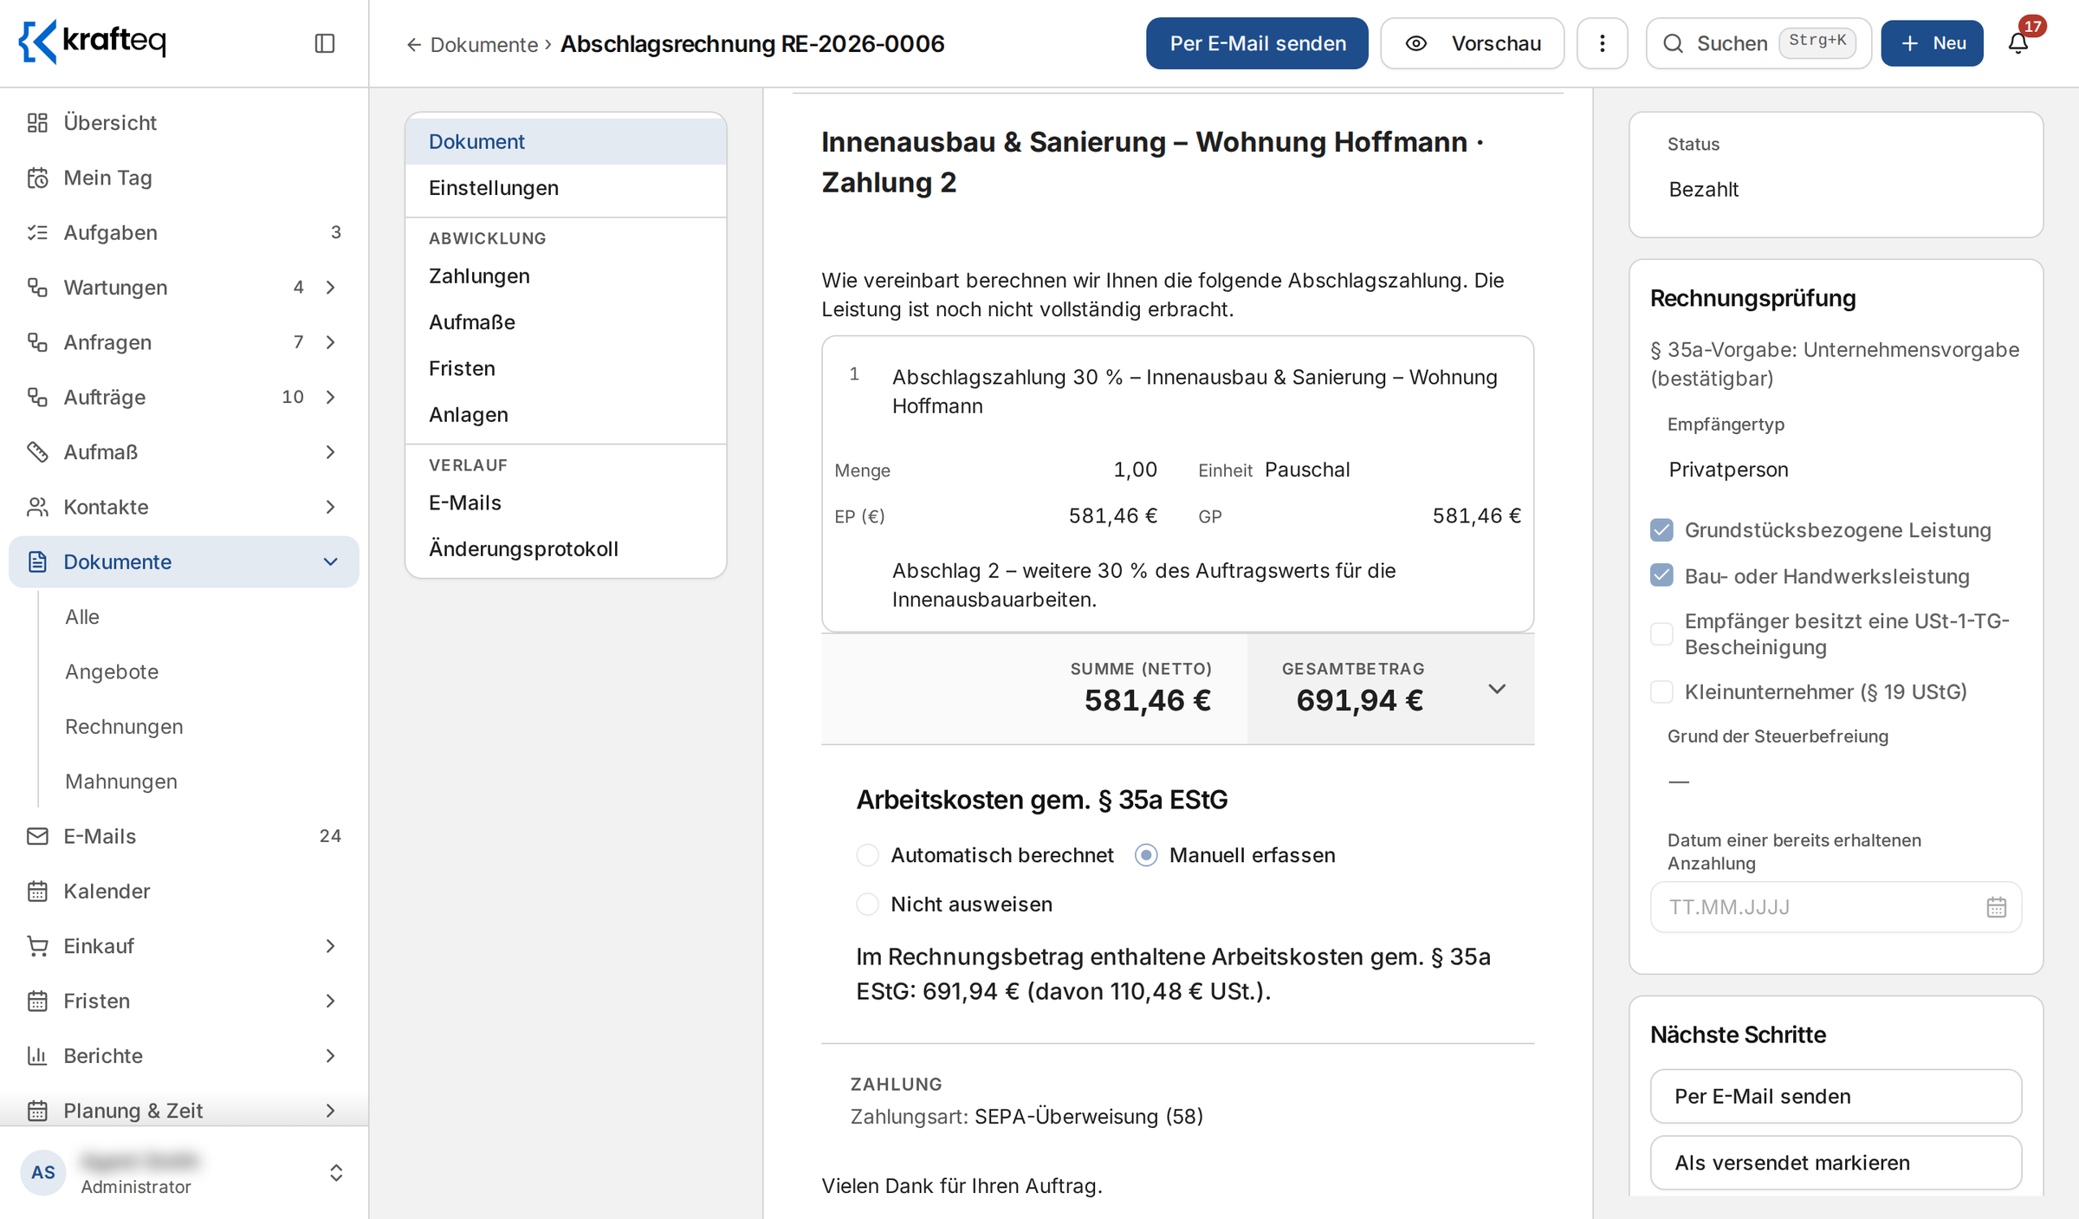The height and width of the screenshot is (1219, 2079).
Task: Select Nicht ausweisen radio option
Action: 867,904
